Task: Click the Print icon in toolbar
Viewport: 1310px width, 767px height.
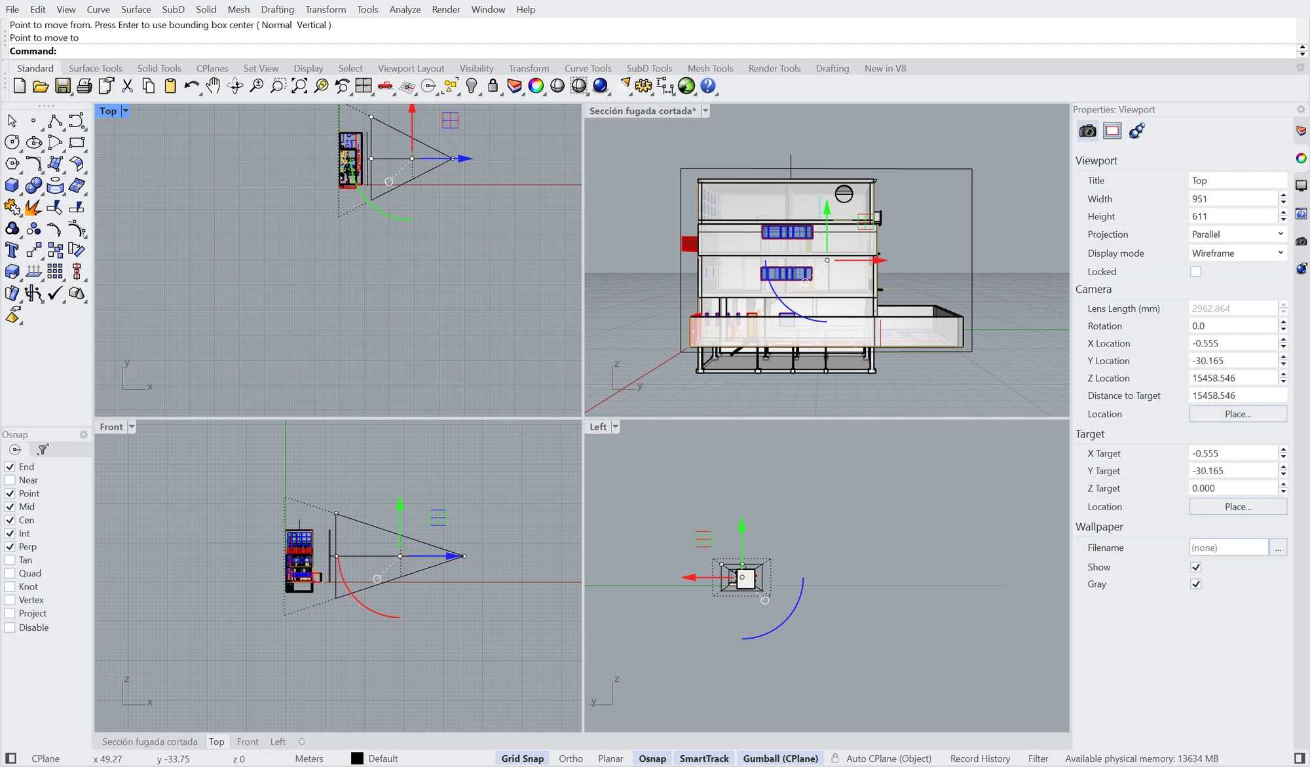Action: tap(84, 86)
